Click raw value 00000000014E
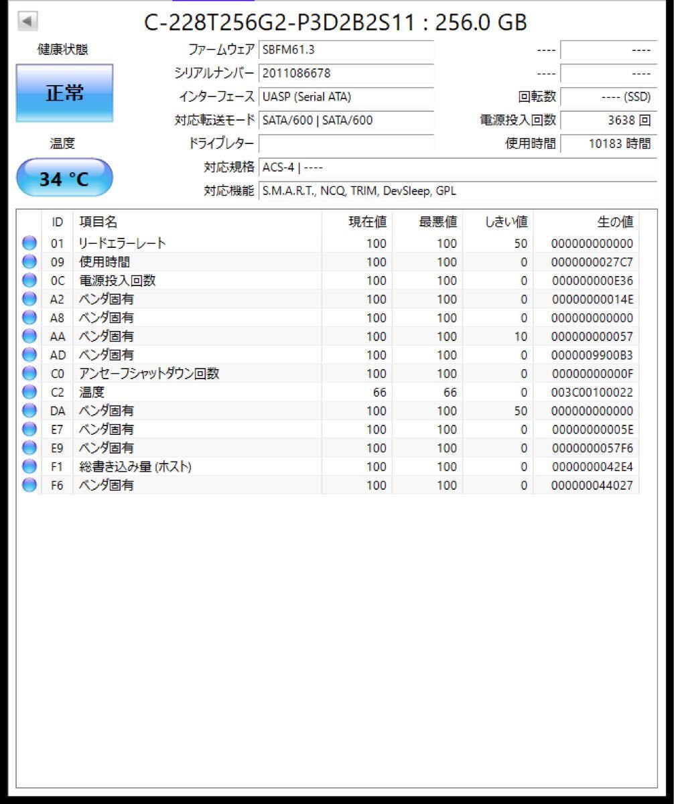The height and width of the screenshot is (804, 674). 592,299
